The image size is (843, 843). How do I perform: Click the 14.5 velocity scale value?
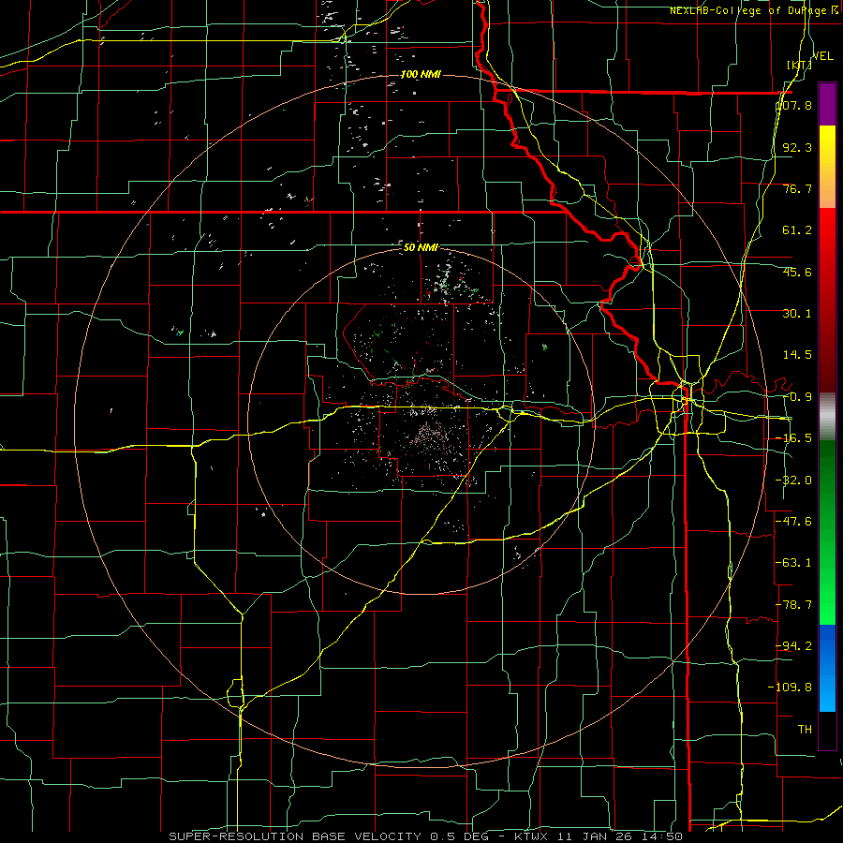[x=797, y=355]
